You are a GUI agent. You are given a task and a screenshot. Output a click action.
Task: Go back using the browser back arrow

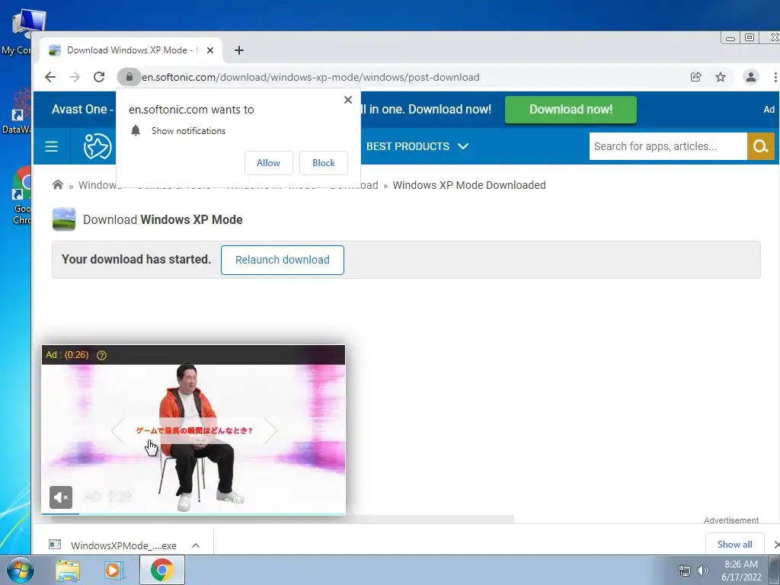click(x=50, y=77)
